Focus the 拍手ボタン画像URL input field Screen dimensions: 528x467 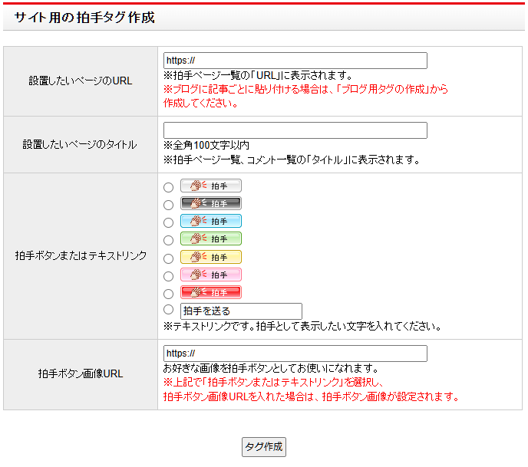[x=295, y=354]
